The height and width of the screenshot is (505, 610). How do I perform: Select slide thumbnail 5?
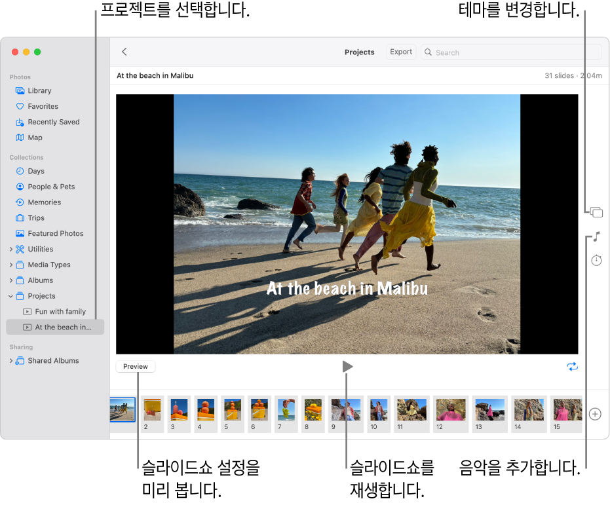click(233, 414)
